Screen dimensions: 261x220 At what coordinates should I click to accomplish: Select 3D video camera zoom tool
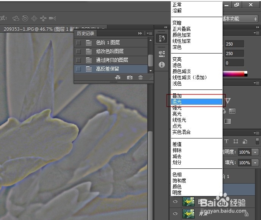point(52,18)
